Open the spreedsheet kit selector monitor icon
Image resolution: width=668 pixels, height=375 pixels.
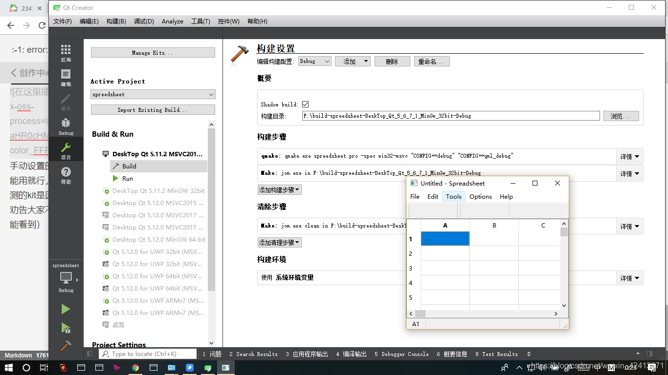66,278
